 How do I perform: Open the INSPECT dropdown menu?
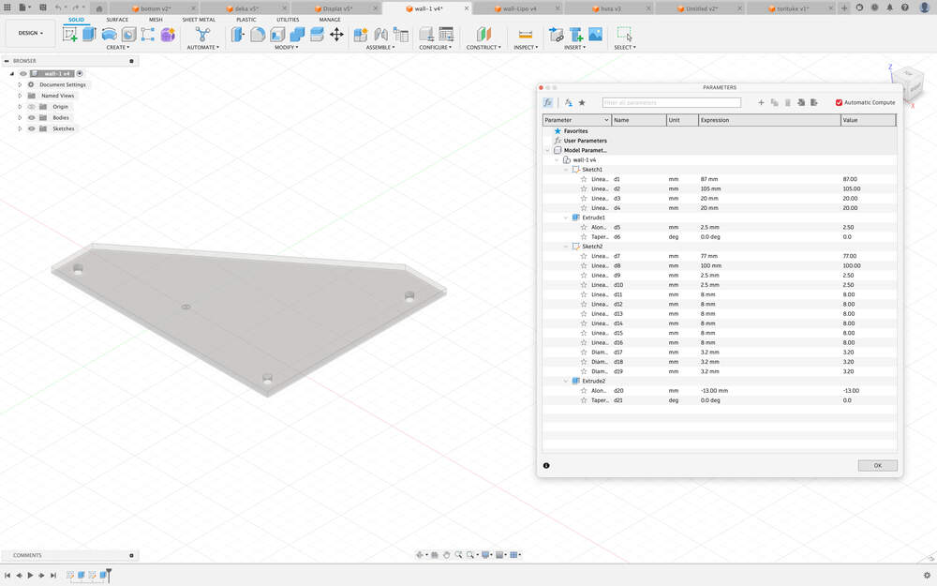(526, 47)
